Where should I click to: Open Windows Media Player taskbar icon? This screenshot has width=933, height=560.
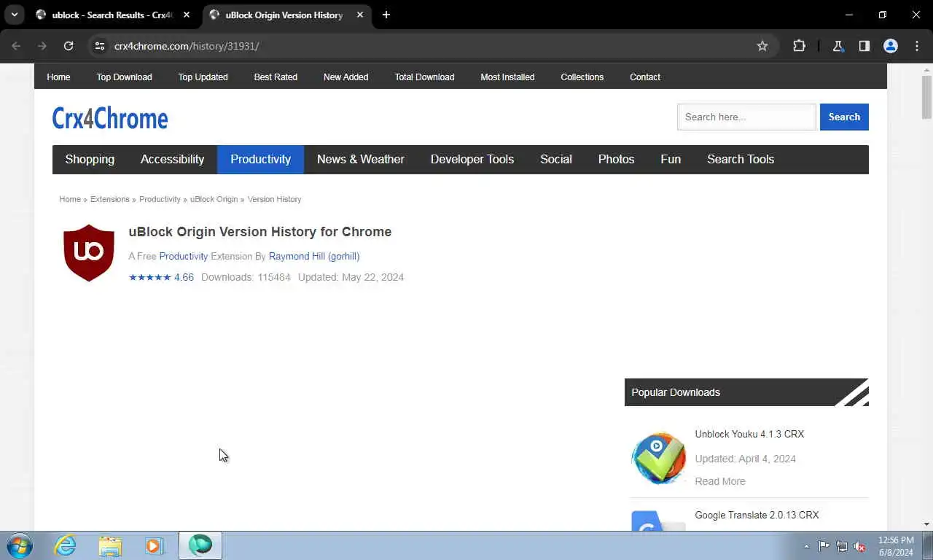click(154, 545)
